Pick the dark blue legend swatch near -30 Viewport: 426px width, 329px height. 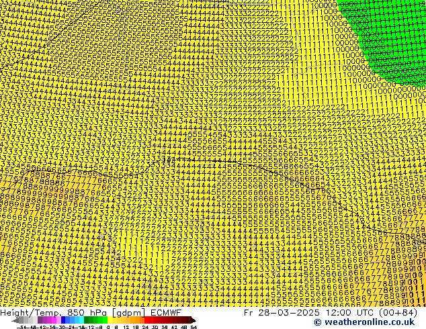[x=63, y=320]
